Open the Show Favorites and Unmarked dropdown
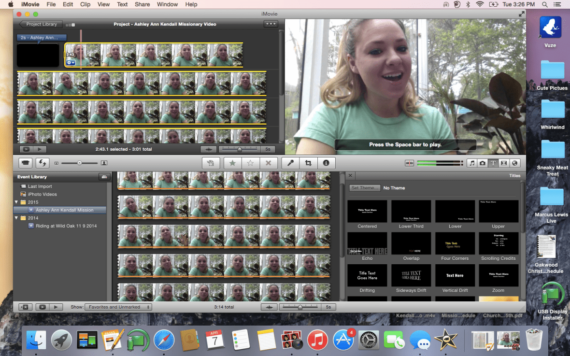Image resolution: width=570 pixels, height=356 pixels. pyautogui.click(x=118, y=307)
